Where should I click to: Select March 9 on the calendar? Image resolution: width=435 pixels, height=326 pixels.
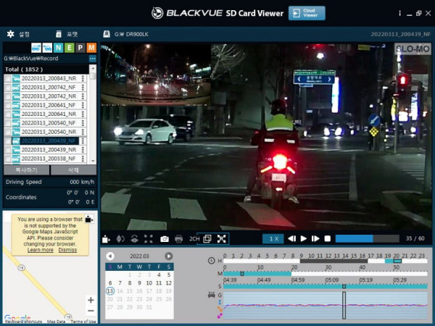[139, 283]
